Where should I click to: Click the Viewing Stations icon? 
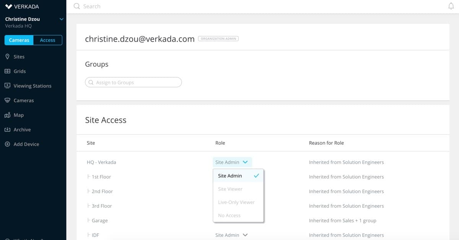pyautogui.click(x=7, y=86)
